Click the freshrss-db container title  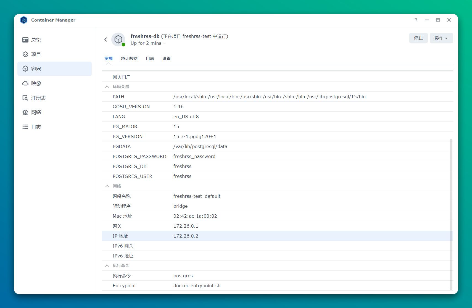coord(145,36)
